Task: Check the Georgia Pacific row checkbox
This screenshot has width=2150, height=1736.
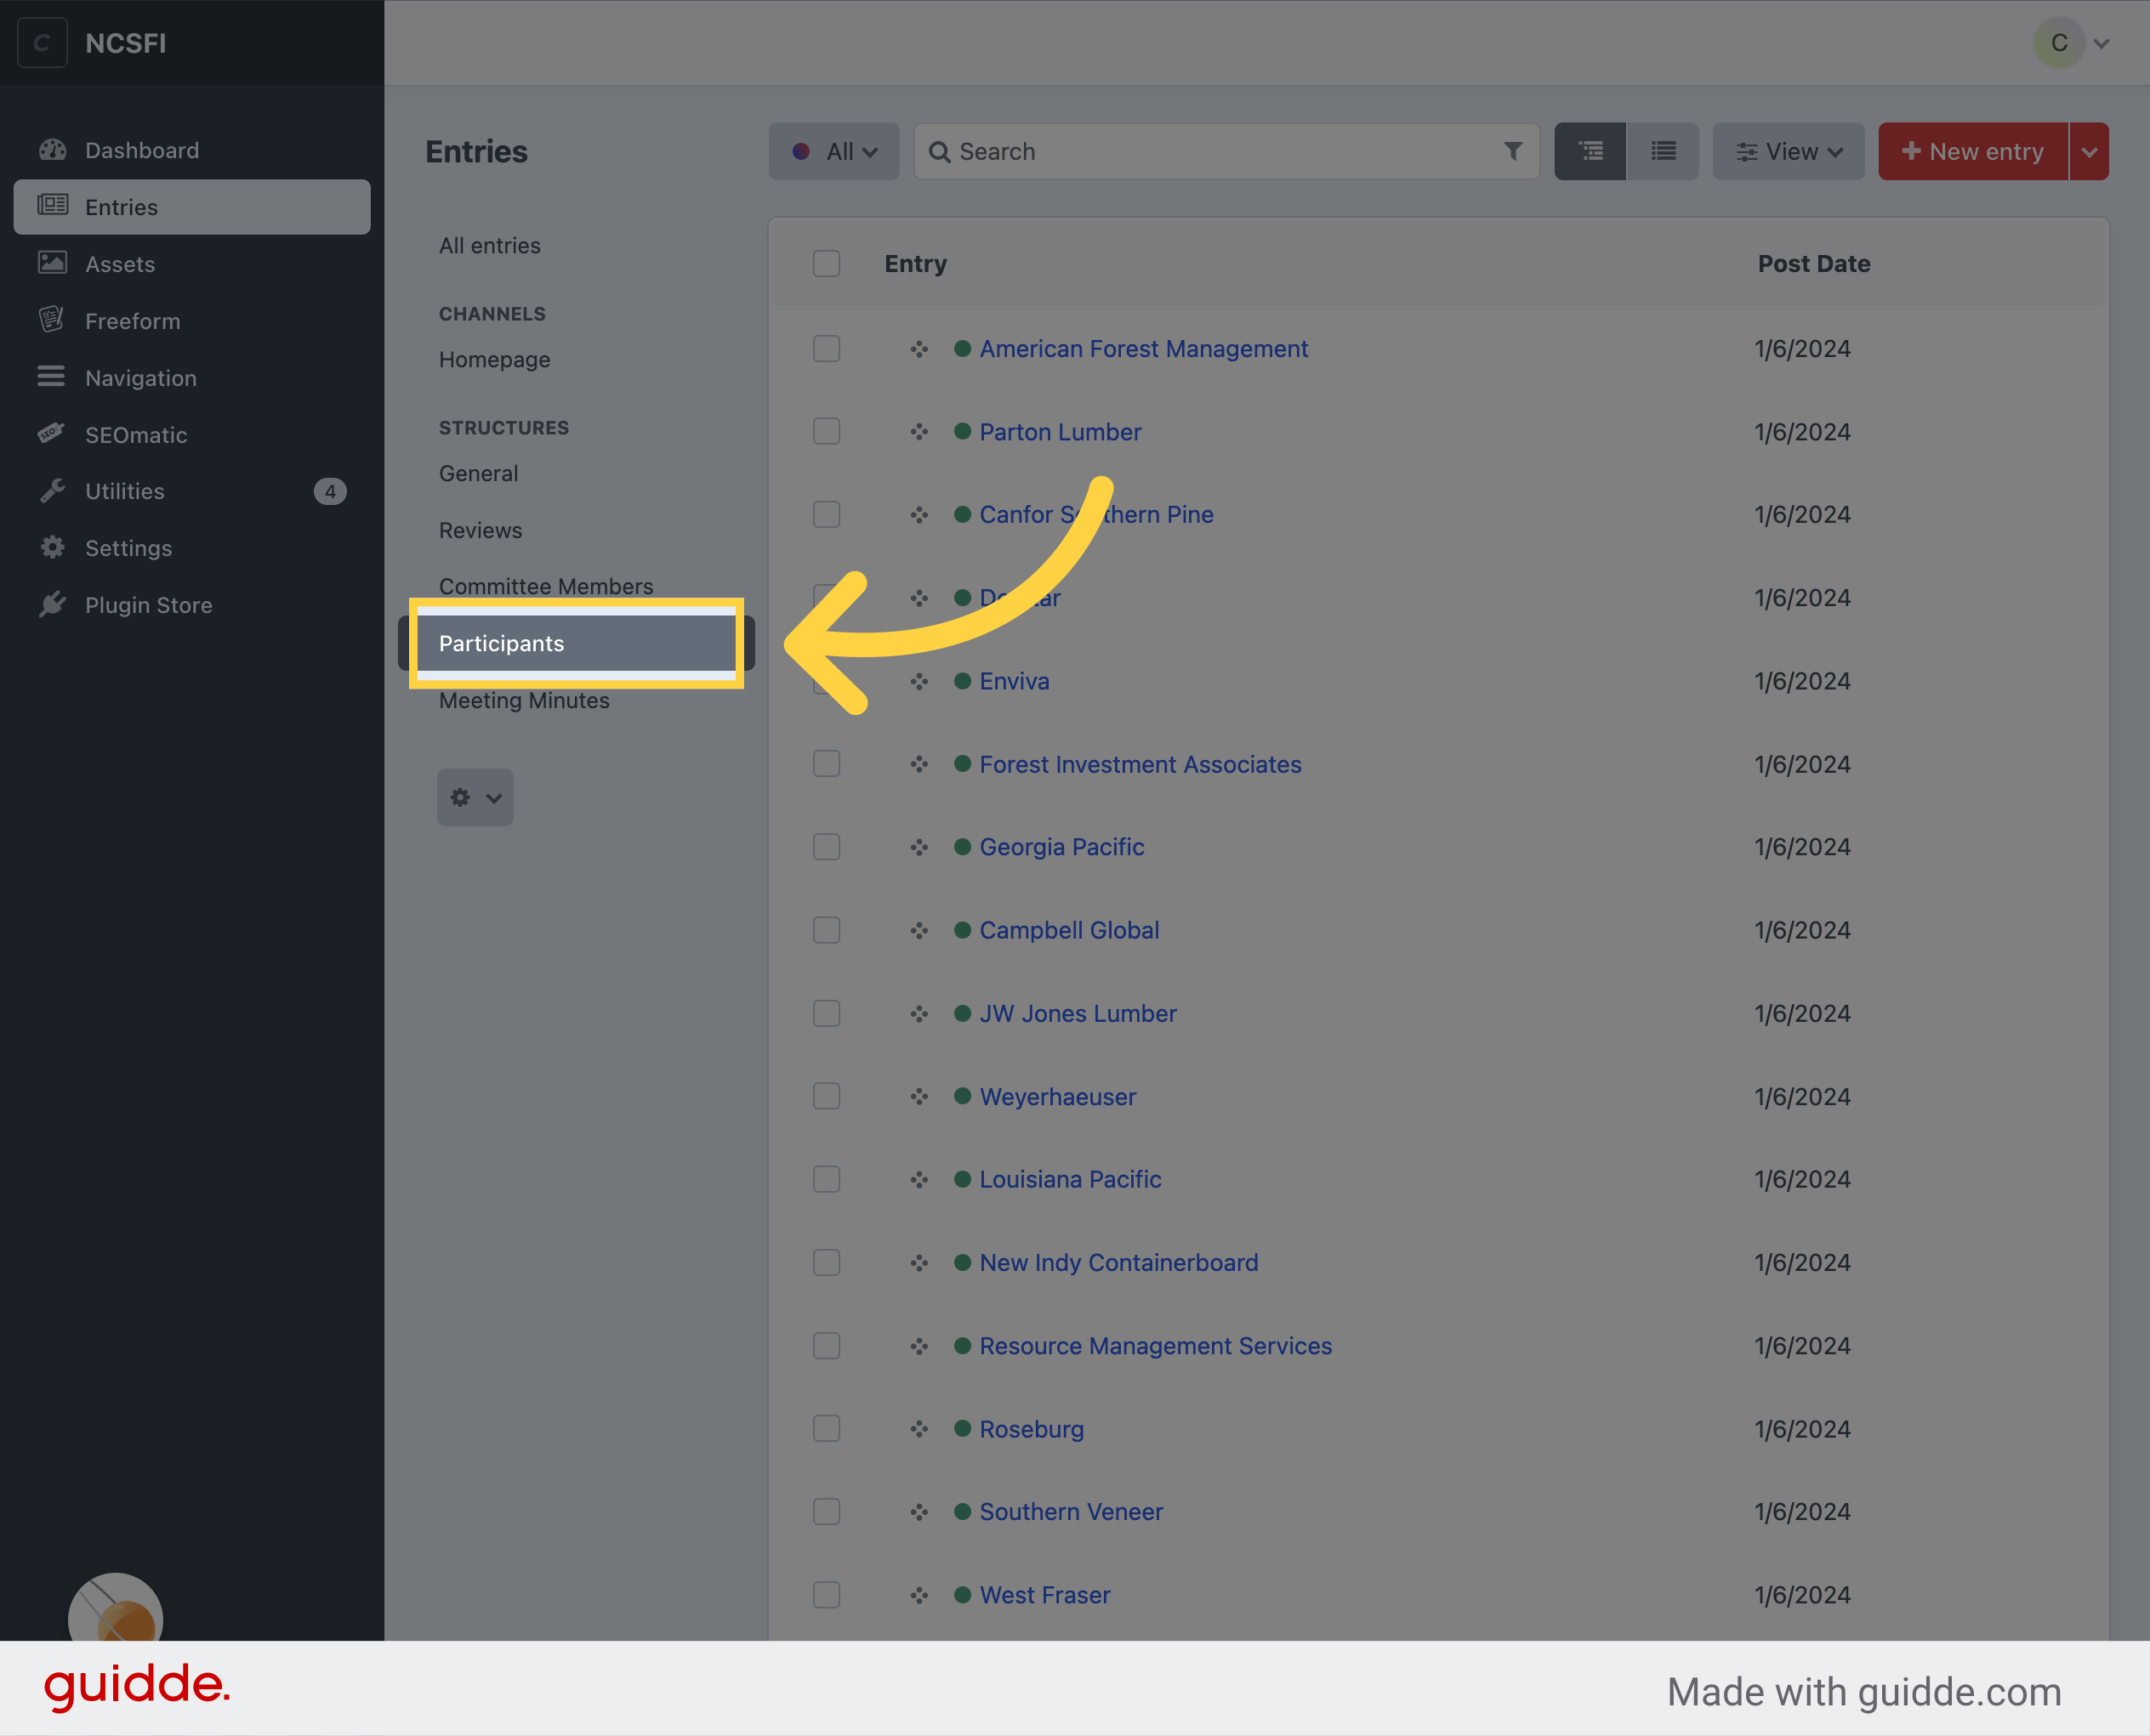Action: (x=827, y=847)
